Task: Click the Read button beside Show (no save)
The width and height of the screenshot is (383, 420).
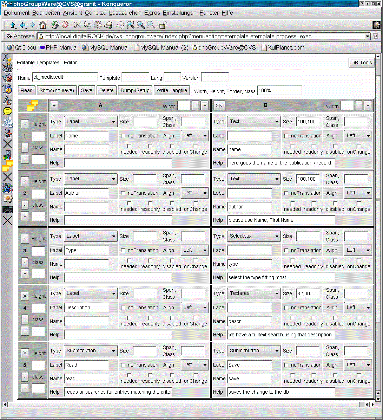Action: click(x=27, y=91)
